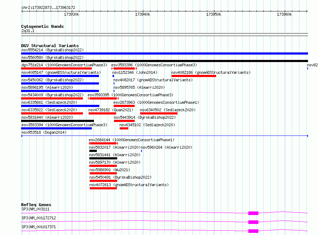
Task: Click the nsv6345102 (Sedlazeck2020) label
Action: (147, 125)
